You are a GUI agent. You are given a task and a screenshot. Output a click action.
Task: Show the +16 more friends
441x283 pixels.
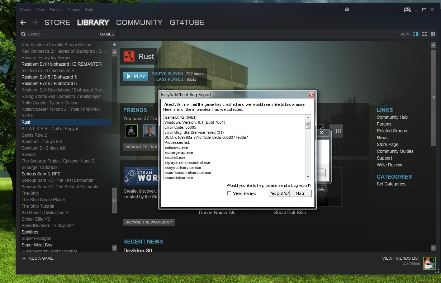click(x=336, y=131)
